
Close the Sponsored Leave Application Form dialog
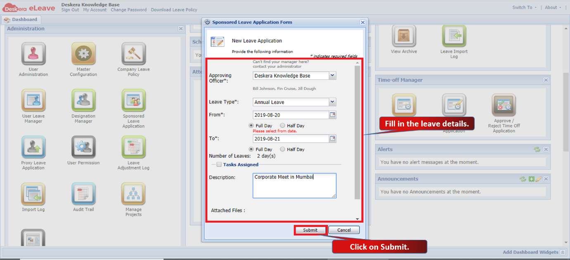tap(362, 23)
